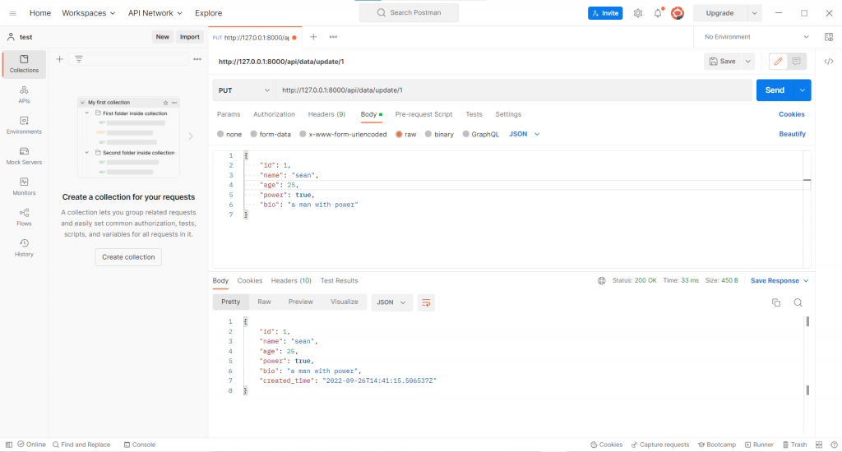Search the response with the magnifier icon
The image size is (842, 452).
[798, 302]
